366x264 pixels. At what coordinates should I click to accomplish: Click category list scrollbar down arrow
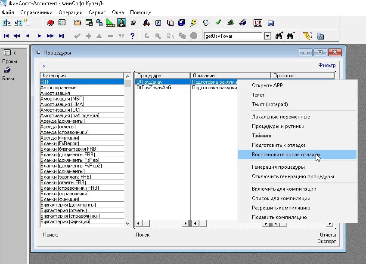[128, 223]
